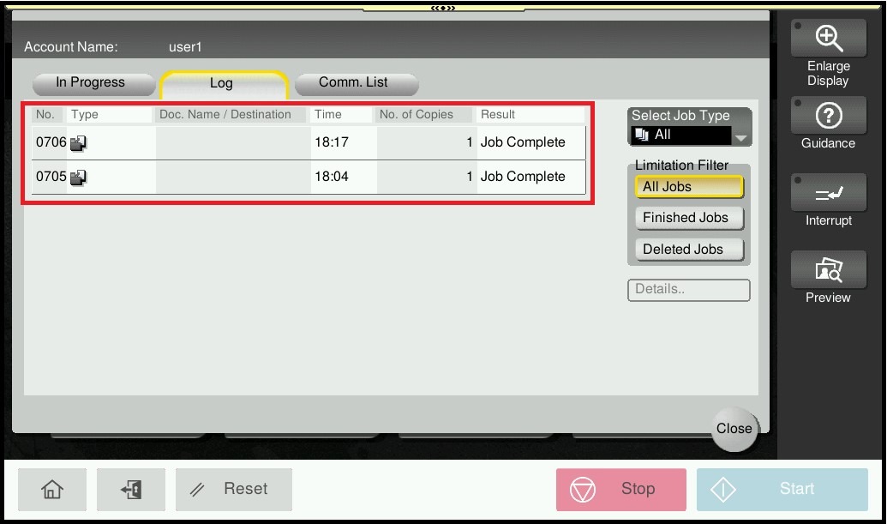Expand the top slide-out panel handle
The height and width of the screenshot is (524, 887).
point(443,8)
